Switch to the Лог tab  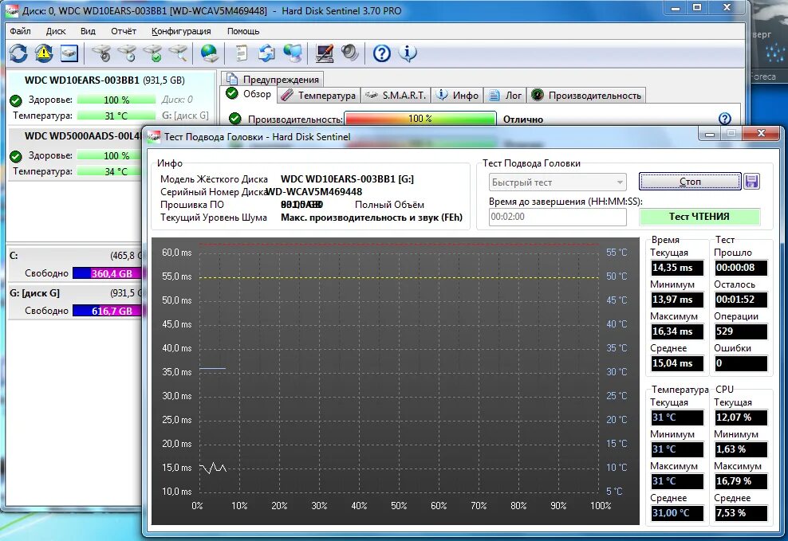[505, 96]
